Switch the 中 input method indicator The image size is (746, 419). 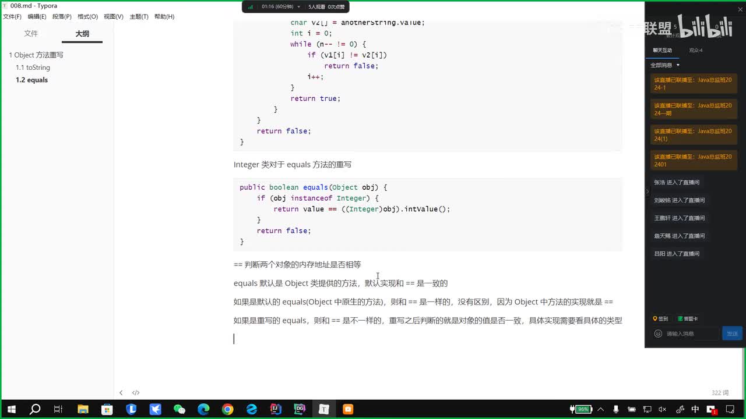[695, 409]
